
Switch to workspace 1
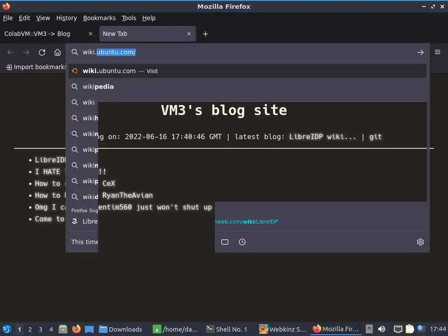point(19,329)
